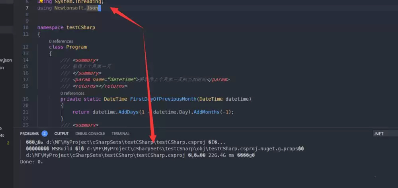Click '0 references' above class Program
The image size is (398, 188).
coord(61,41)
